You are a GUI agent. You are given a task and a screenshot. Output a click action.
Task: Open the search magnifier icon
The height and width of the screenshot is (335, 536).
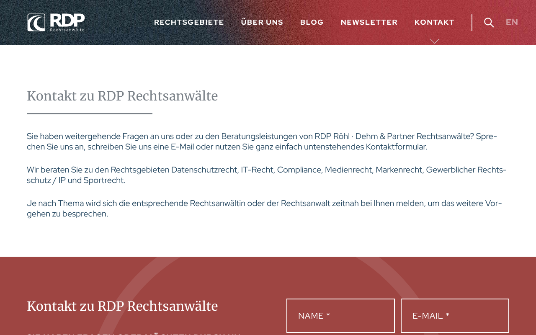489,23
